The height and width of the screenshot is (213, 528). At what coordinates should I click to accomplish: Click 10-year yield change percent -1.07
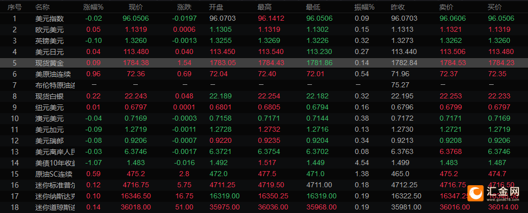coord(93,163)
